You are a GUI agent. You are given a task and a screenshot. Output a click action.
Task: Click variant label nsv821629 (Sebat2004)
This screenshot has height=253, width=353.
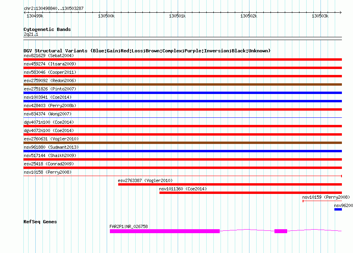point(49,56)
